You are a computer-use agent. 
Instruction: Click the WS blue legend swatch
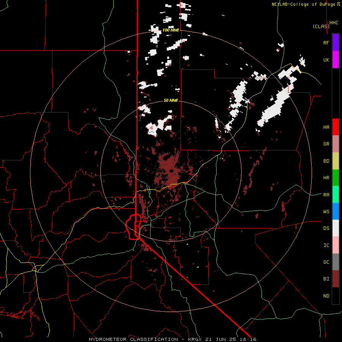click(336, 211)
